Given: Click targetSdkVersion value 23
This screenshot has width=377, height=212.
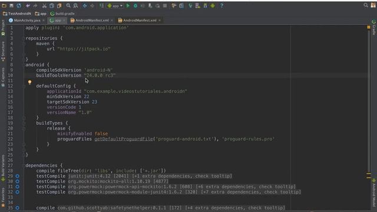Looking at the screenshot, I should click(x=94, y=102).
